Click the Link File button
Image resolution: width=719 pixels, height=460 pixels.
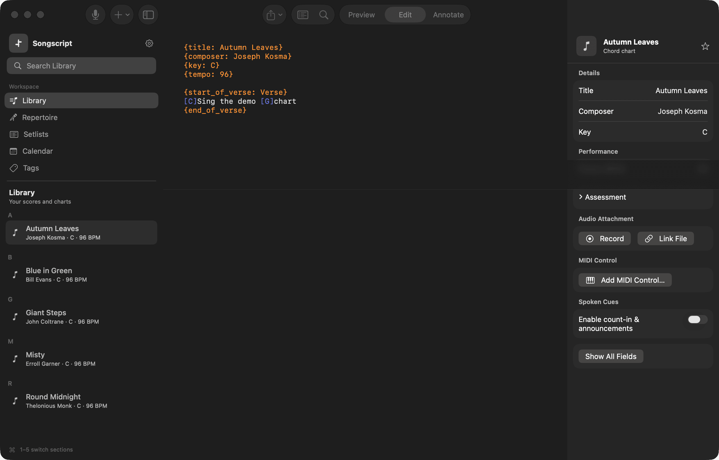click(665, 239)
